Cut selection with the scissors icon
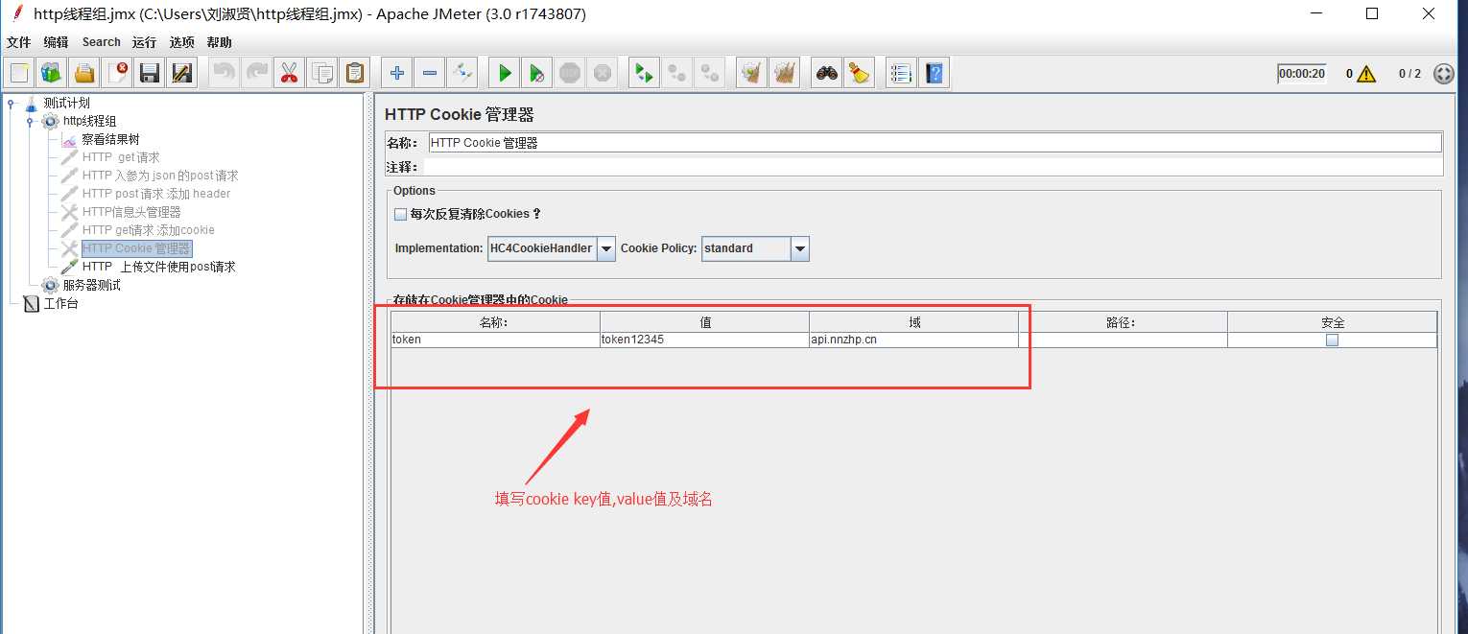The width and height of the screenshot is (1468, 634). (x=289, y=73)
